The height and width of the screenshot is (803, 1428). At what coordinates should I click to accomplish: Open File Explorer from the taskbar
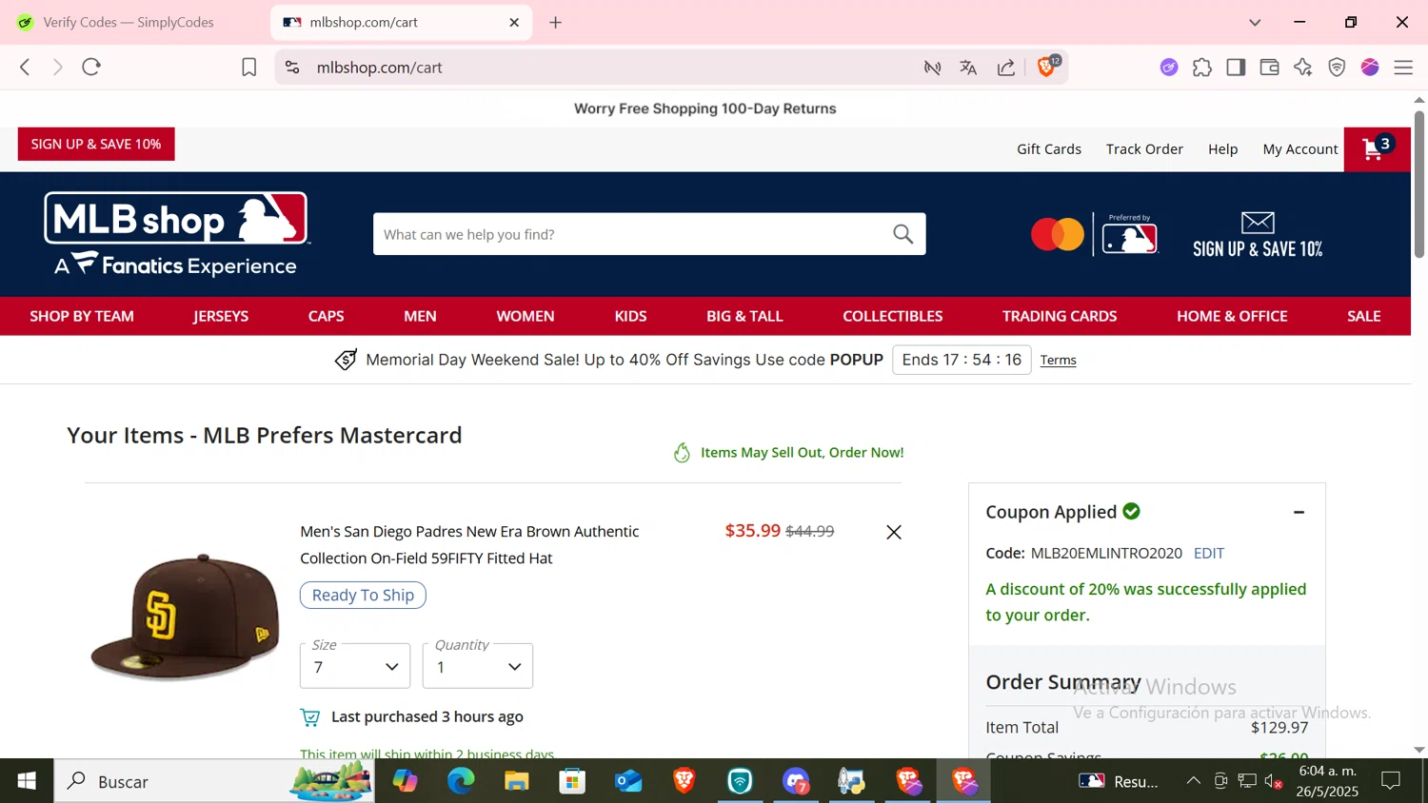tap(517, 781)
